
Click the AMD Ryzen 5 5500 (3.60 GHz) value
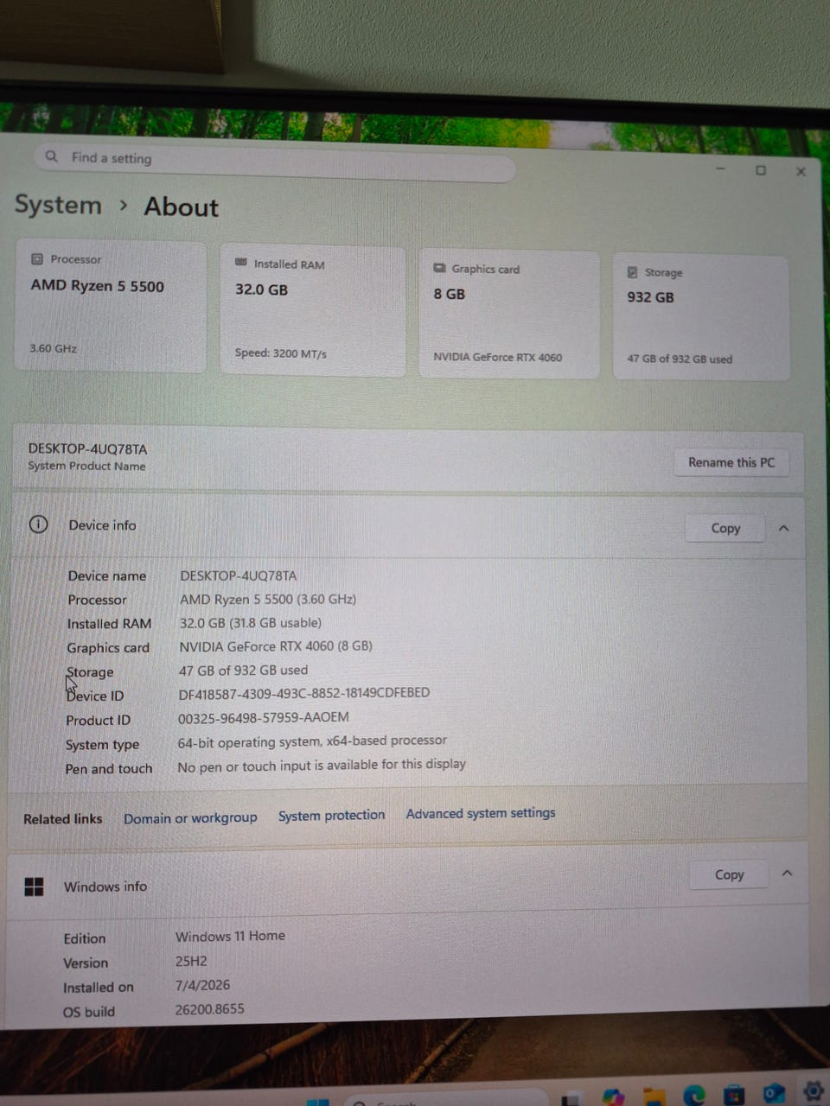click(x=268, y=599)
